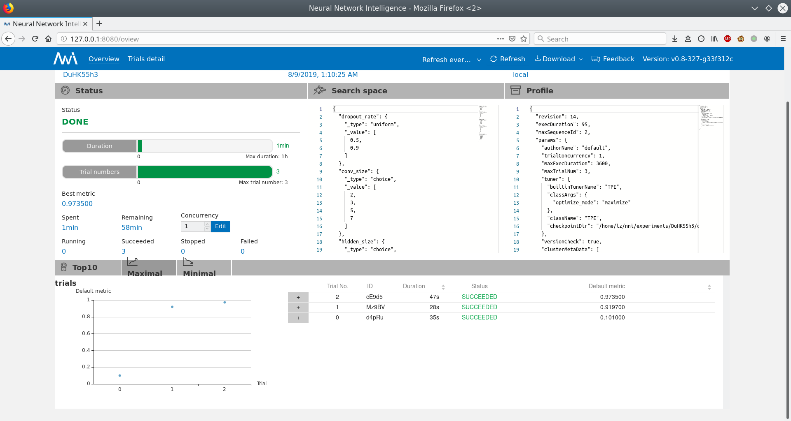Click the Firefox search box
Viewport: 791px width, 421px height.
[600, 39]
